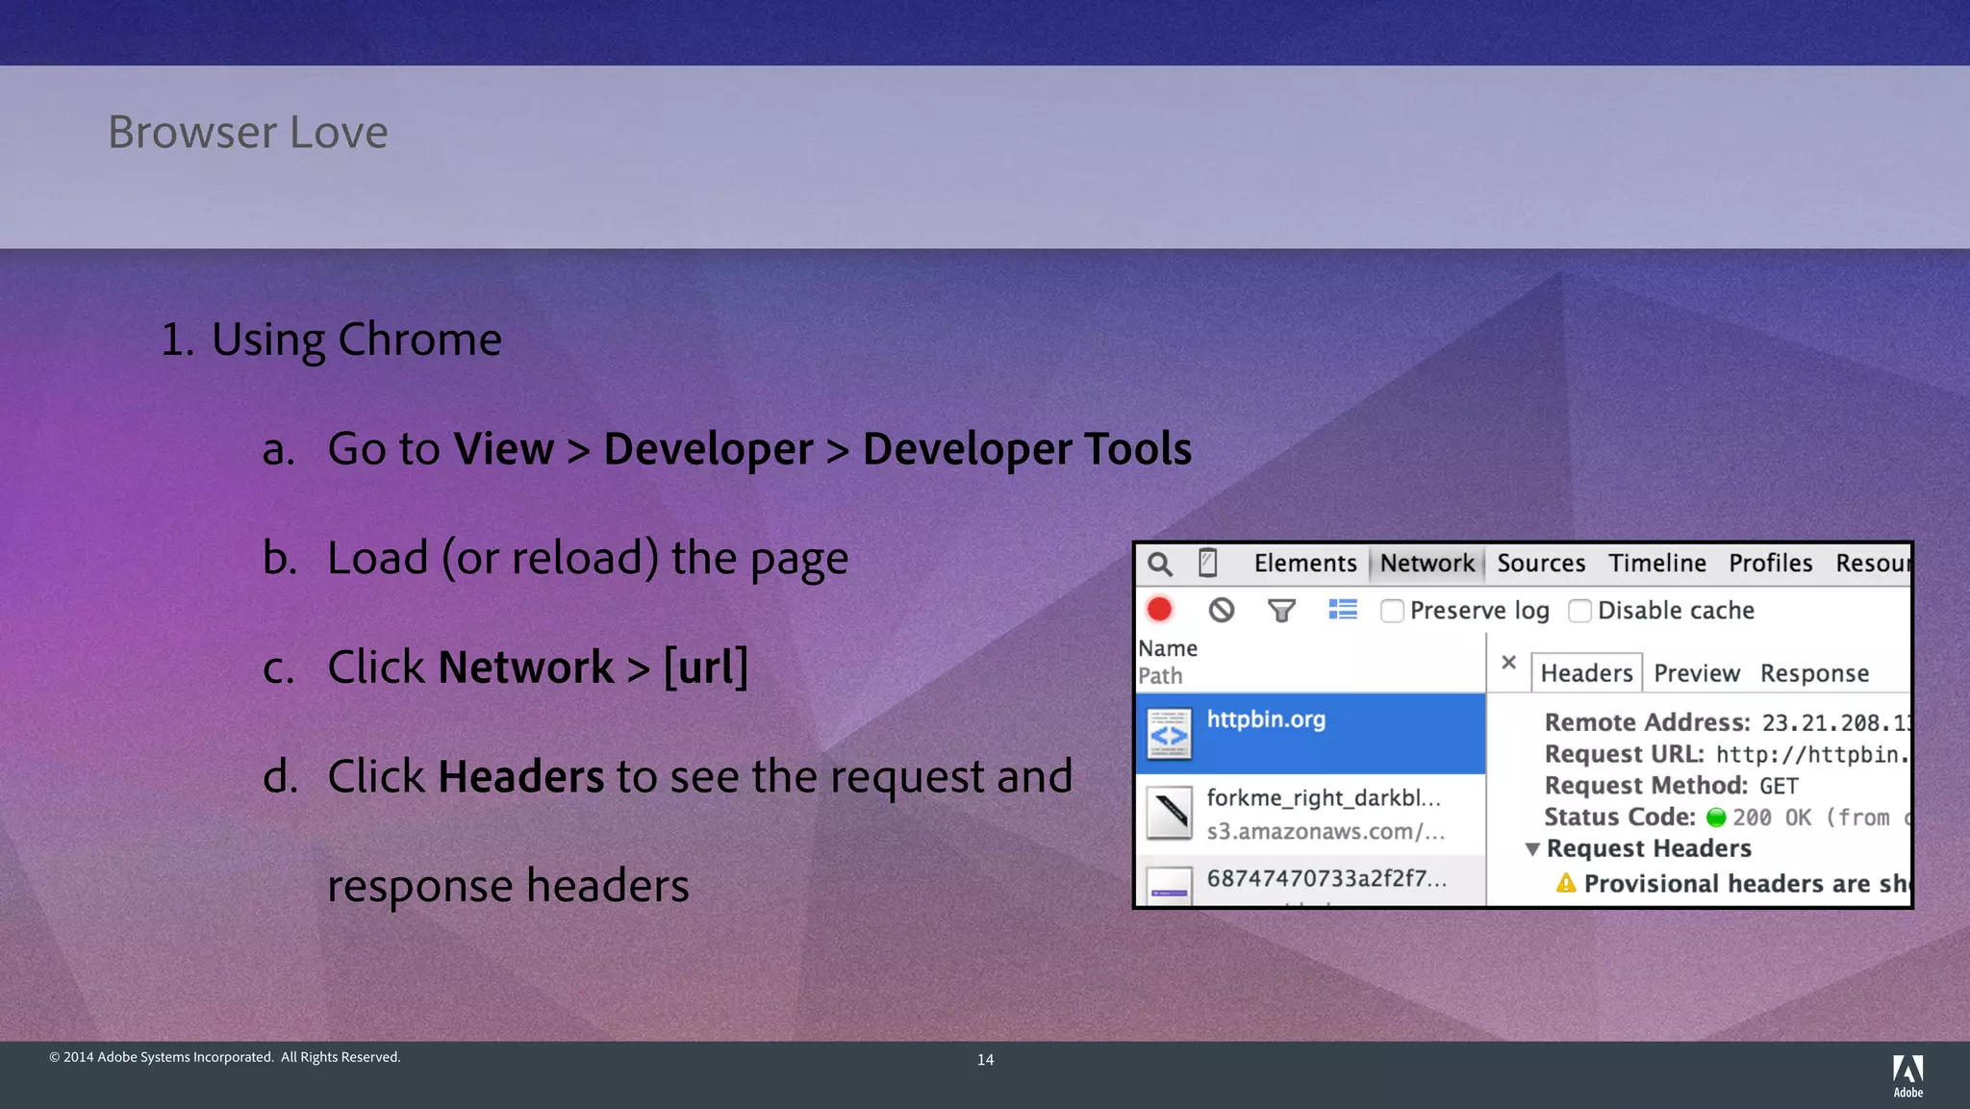Image resolution: width=1970 pixels, height=1109 pixels.
Task: Clear the network log with the ban icon
Action: [x=1222, y=610]
